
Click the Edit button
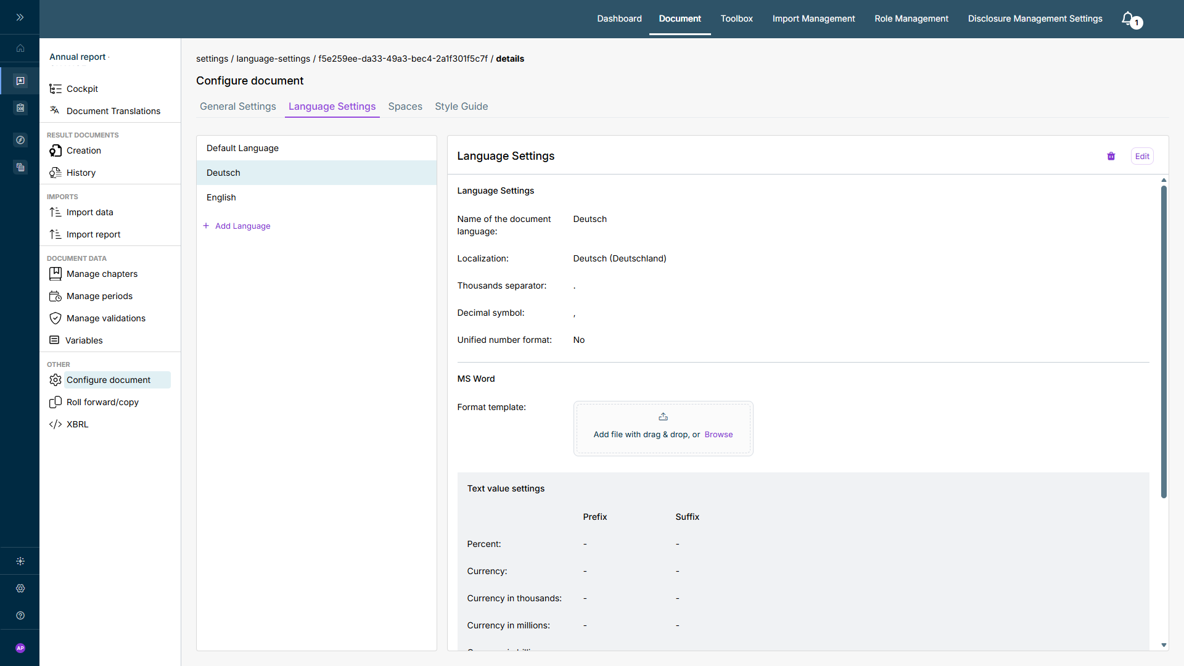1142,156
